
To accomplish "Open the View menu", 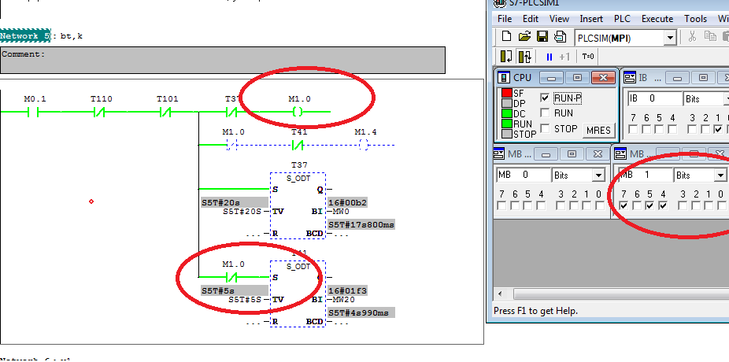I will (x=559, y=19).
